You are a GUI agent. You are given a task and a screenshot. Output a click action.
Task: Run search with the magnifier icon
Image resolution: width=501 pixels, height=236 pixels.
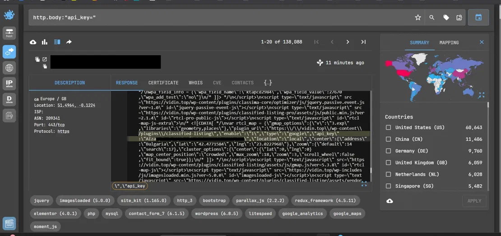coord(431,18)
